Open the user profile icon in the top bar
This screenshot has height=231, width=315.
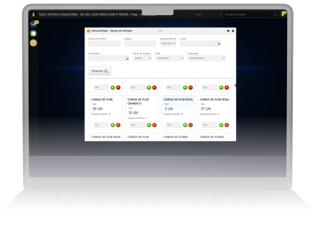[33, 15]
